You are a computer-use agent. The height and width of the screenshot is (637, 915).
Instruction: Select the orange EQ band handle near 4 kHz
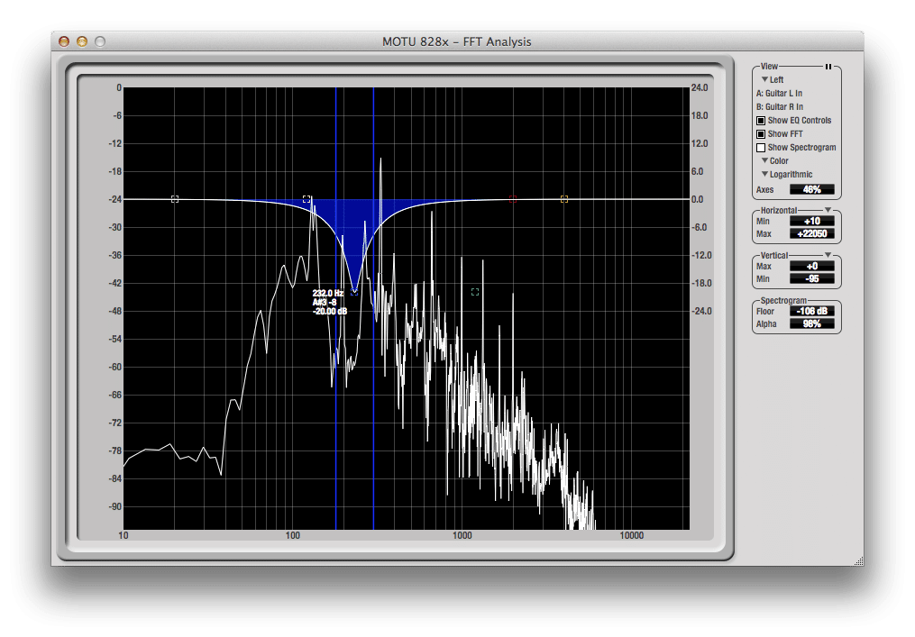[x=564, y=199]
